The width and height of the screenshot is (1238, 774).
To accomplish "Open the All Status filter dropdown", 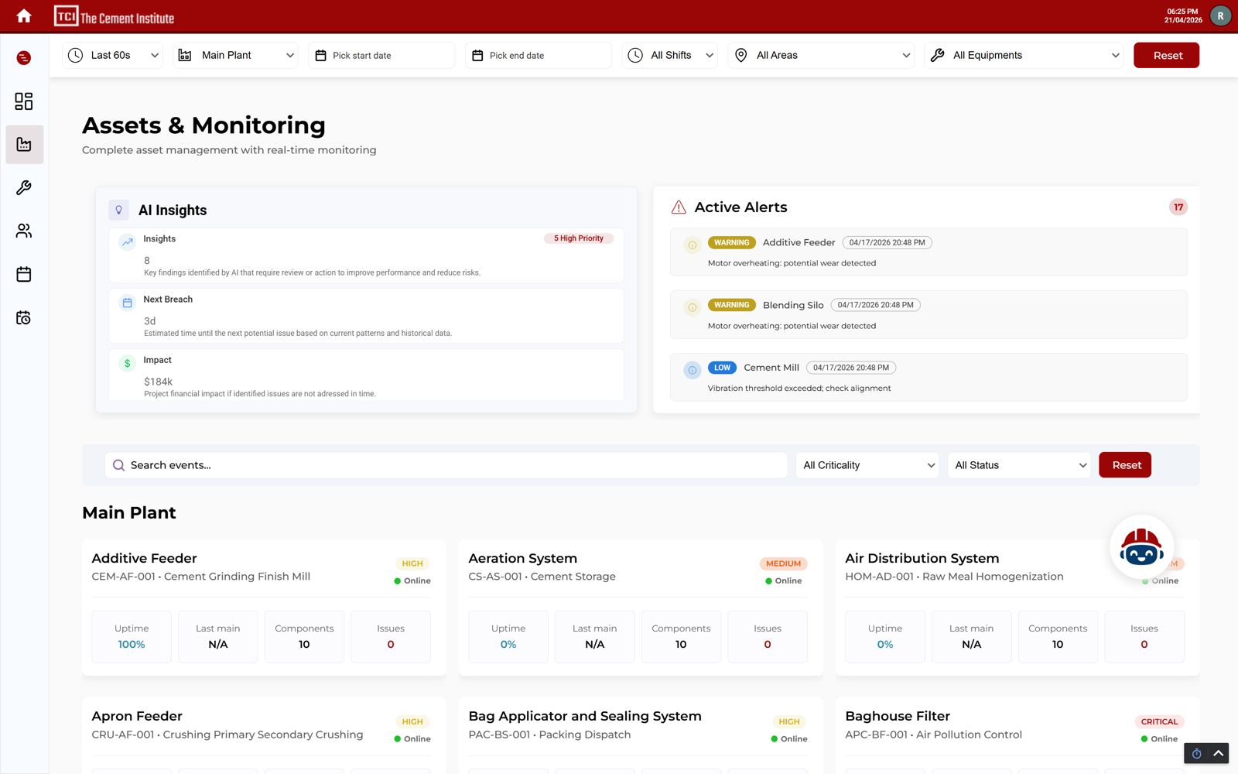I will (x=1019, y=465).
